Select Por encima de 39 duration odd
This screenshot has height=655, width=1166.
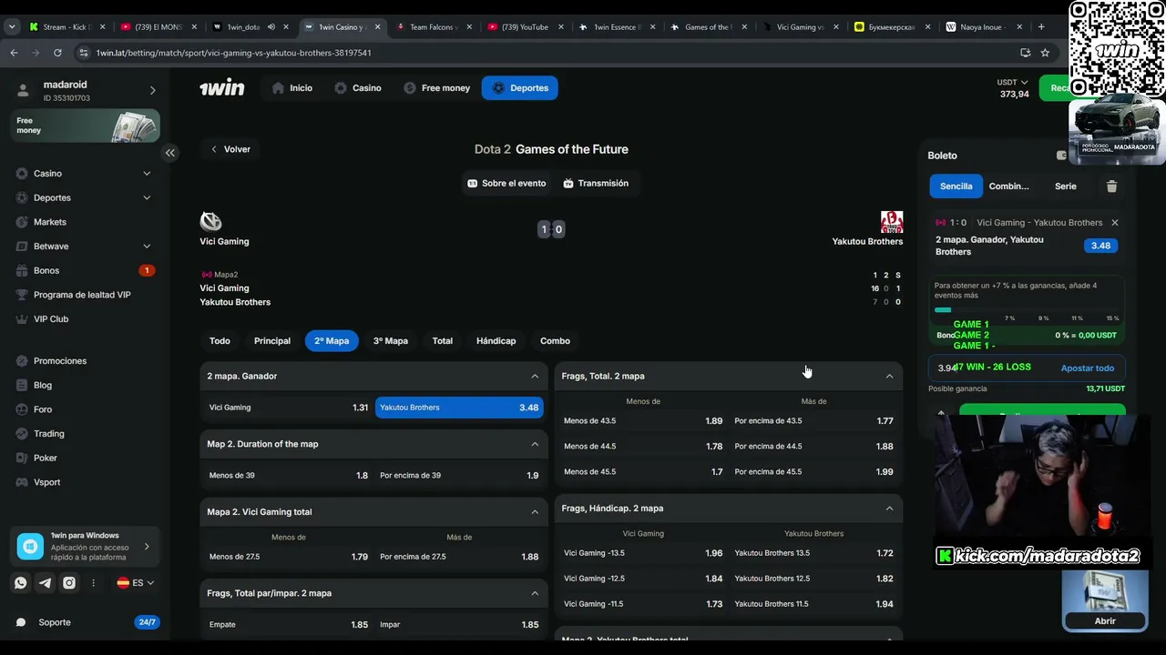click(459, 476)
